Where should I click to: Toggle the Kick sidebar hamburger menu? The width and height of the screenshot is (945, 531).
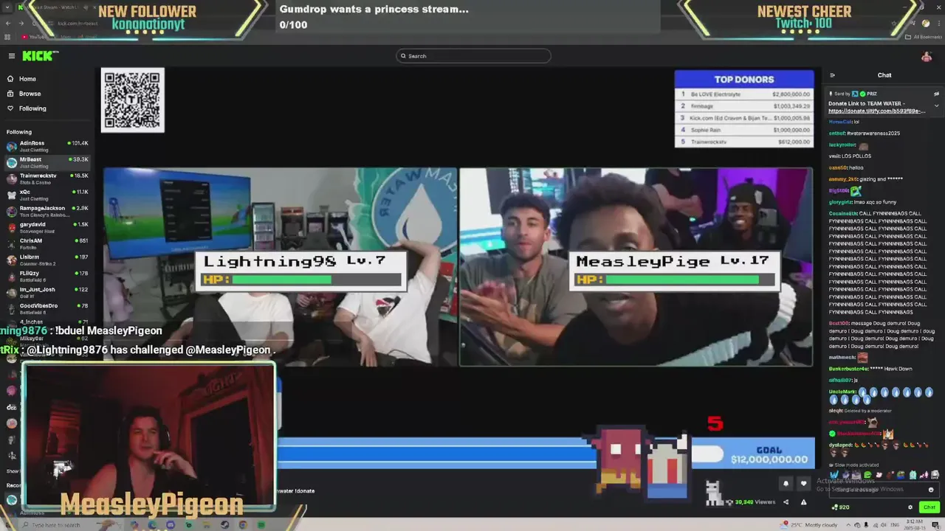tap(12, 56)
